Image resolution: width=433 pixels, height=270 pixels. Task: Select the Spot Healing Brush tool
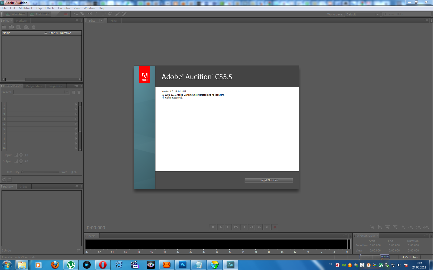124,14
